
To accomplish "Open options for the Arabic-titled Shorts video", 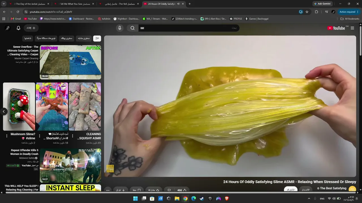I will tap(40, 136).
